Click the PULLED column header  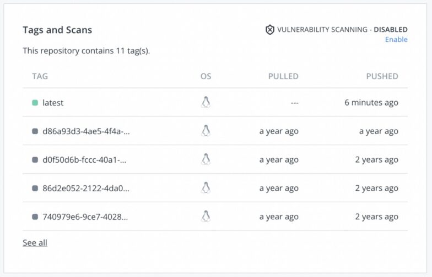pyautogui.click(x=283, y=76)
